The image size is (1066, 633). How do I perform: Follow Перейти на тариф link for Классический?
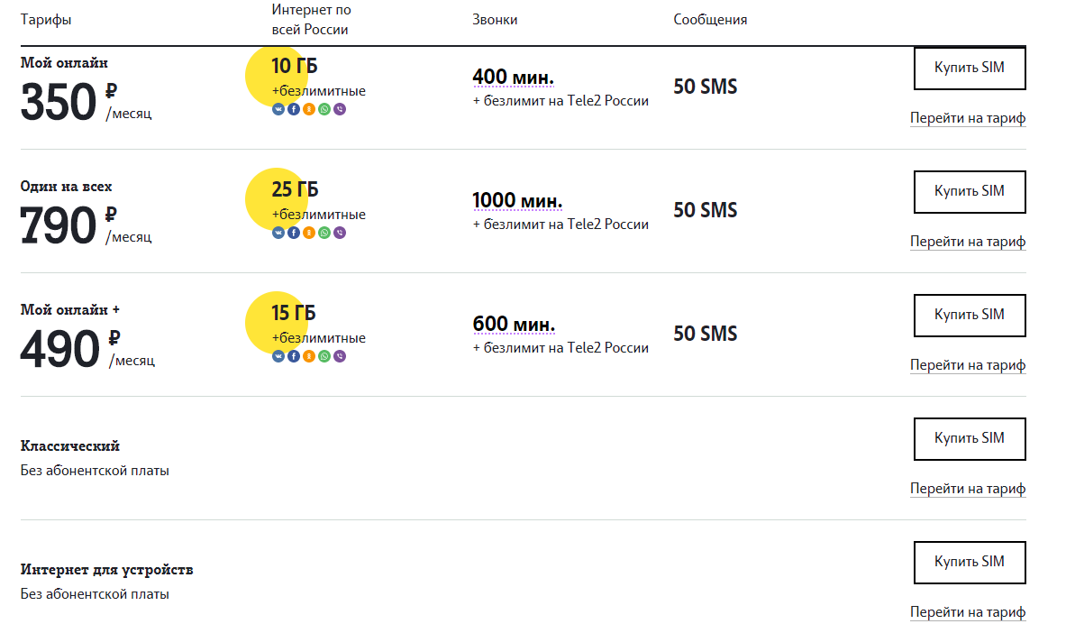[968, 489]
